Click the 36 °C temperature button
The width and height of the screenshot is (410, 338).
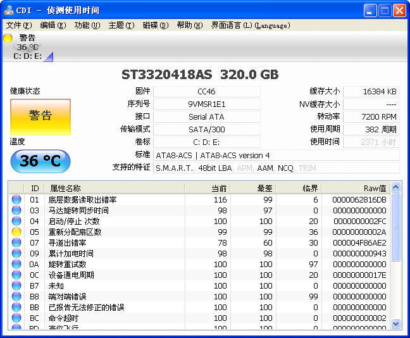point(40,161)
